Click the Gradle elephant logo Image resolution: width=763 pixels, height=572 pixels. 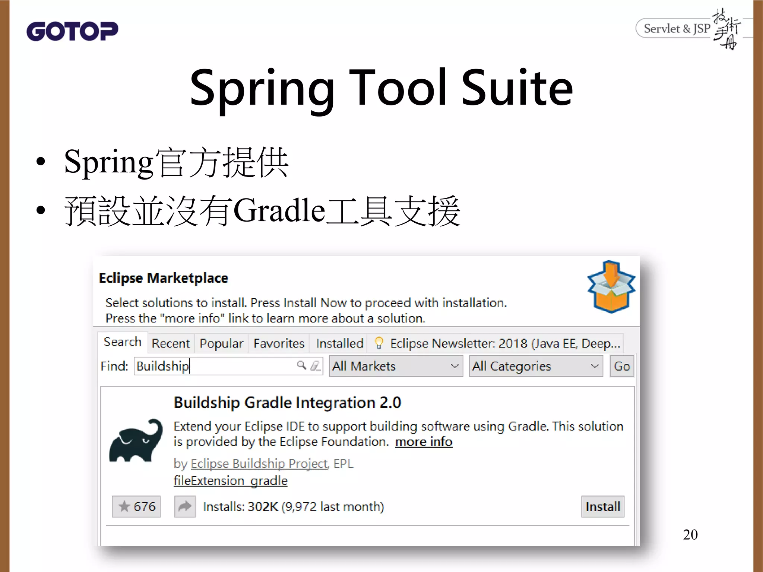click(136, 440)
